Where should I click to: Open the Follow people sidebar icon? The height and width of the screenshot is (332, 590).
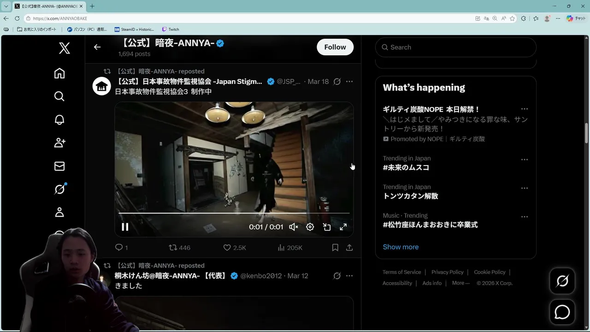pos(59,143)
